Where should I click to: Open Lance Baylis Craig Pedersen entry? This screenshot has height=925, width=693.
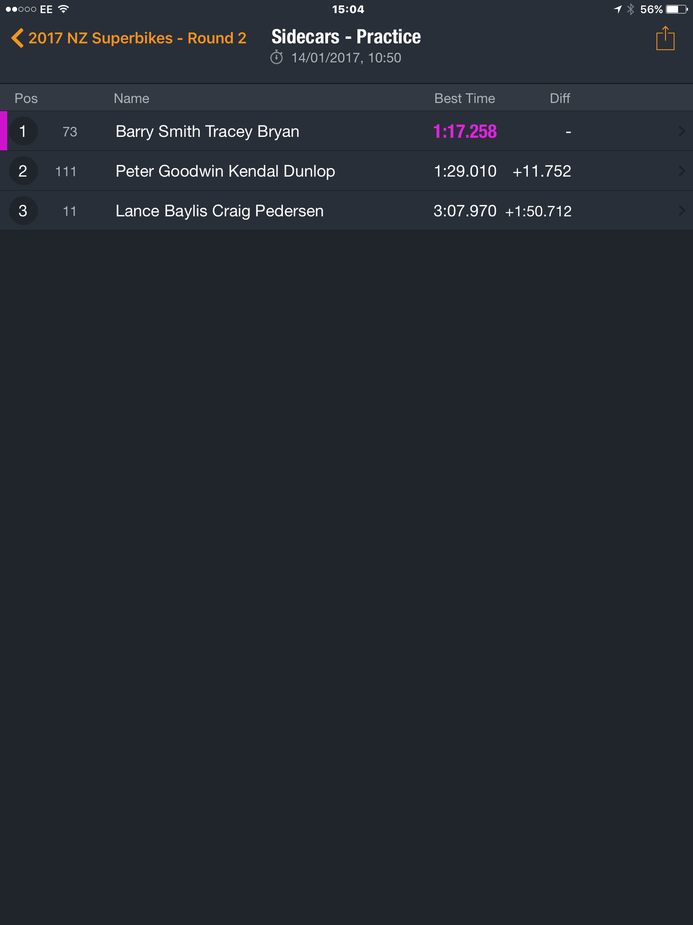pos(346,210)
